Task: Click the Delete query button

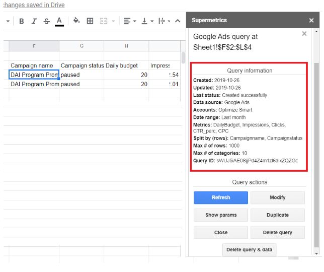Action: [x=278, y=233]
